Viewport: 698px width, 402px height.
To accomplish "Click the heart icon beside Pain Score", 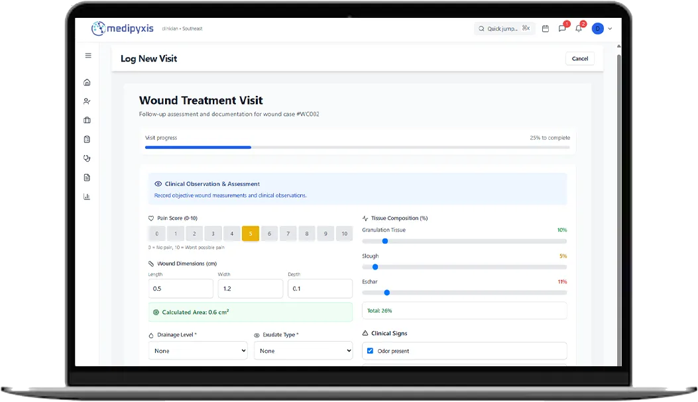I will pos(151,219).
